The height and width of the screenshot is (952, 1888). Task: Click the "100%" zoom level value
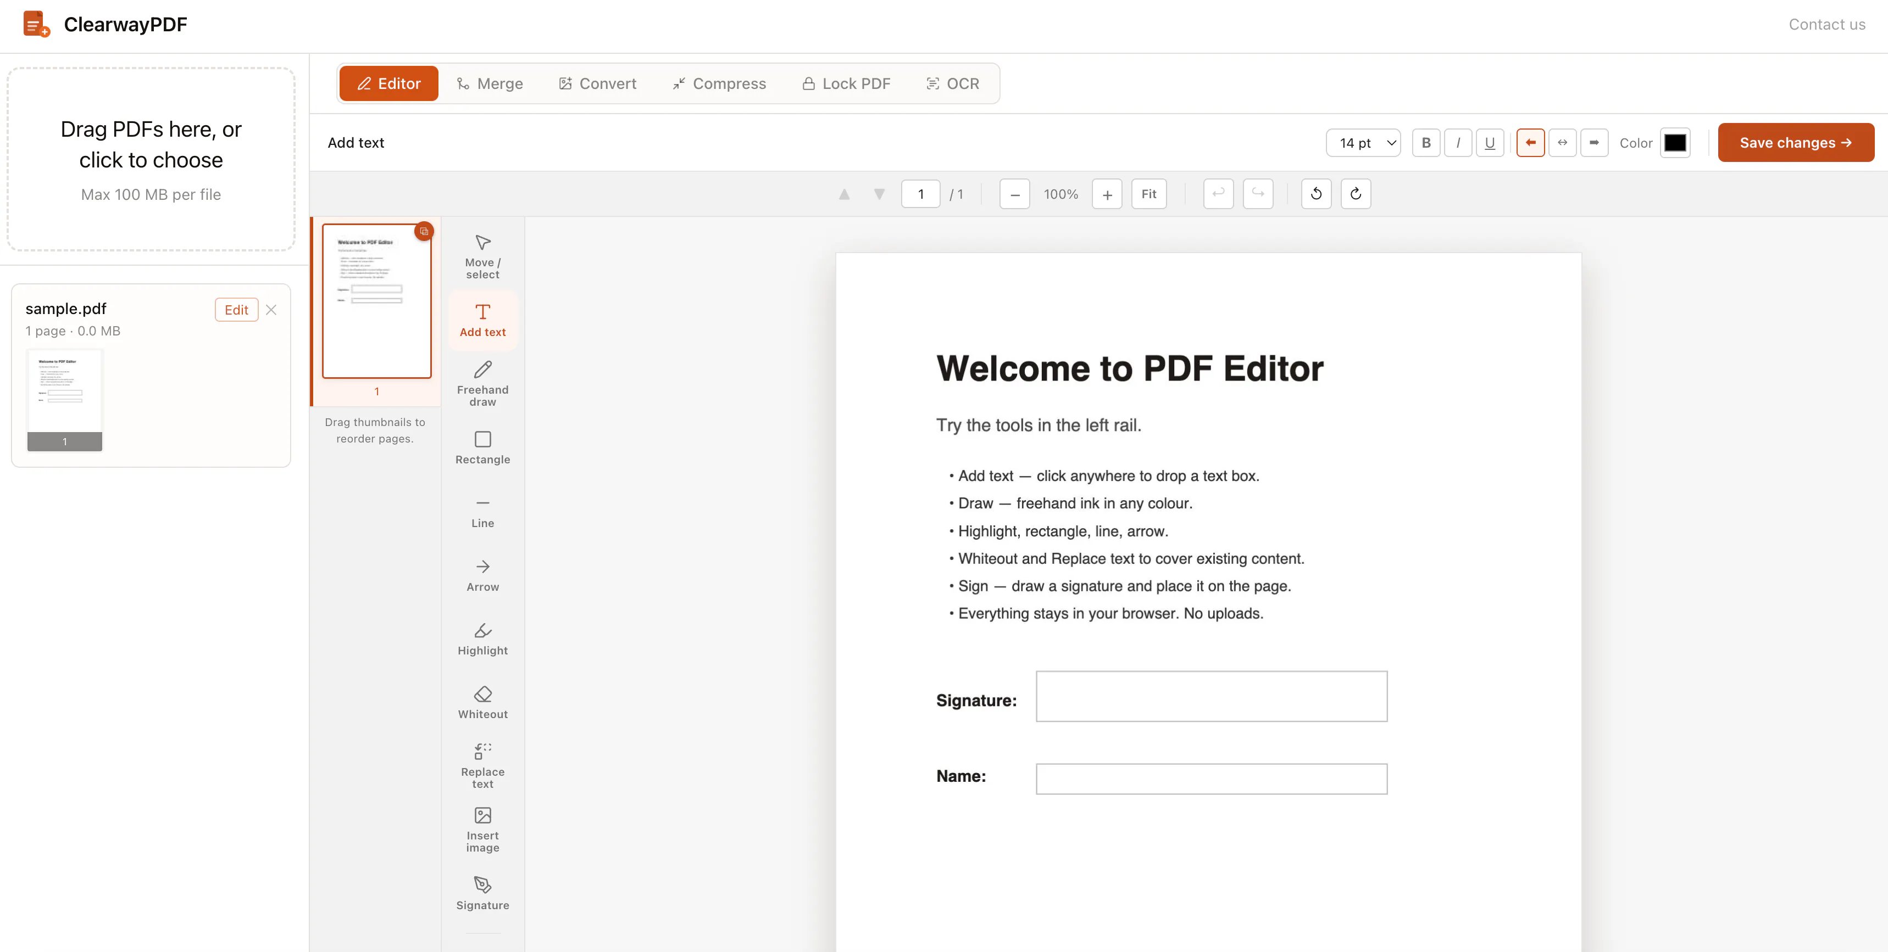(x=1060, y=194)
